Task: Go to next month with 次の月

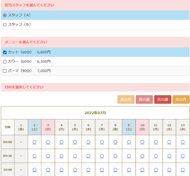Action: point(181,99)
